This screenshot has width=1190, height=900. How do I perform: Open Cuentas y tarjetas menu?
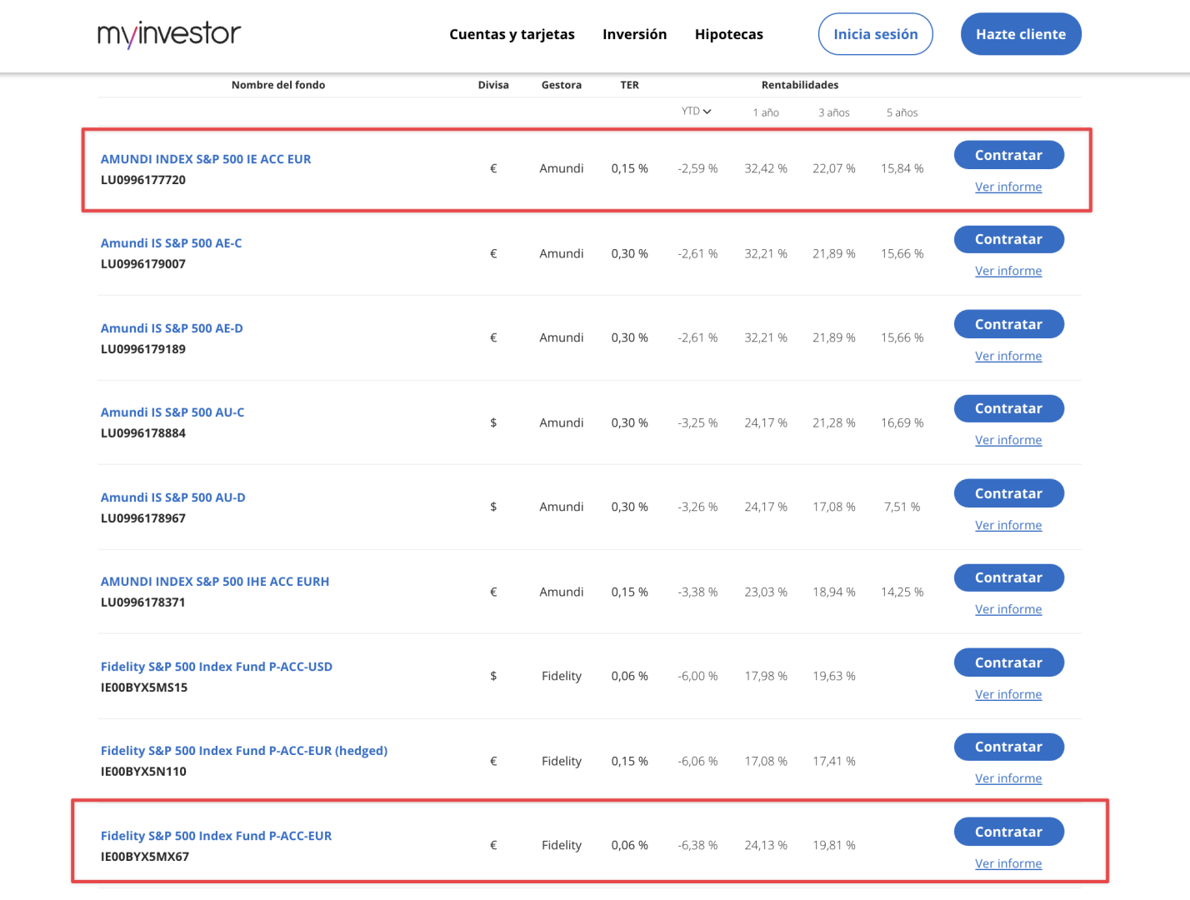point(512,34)
